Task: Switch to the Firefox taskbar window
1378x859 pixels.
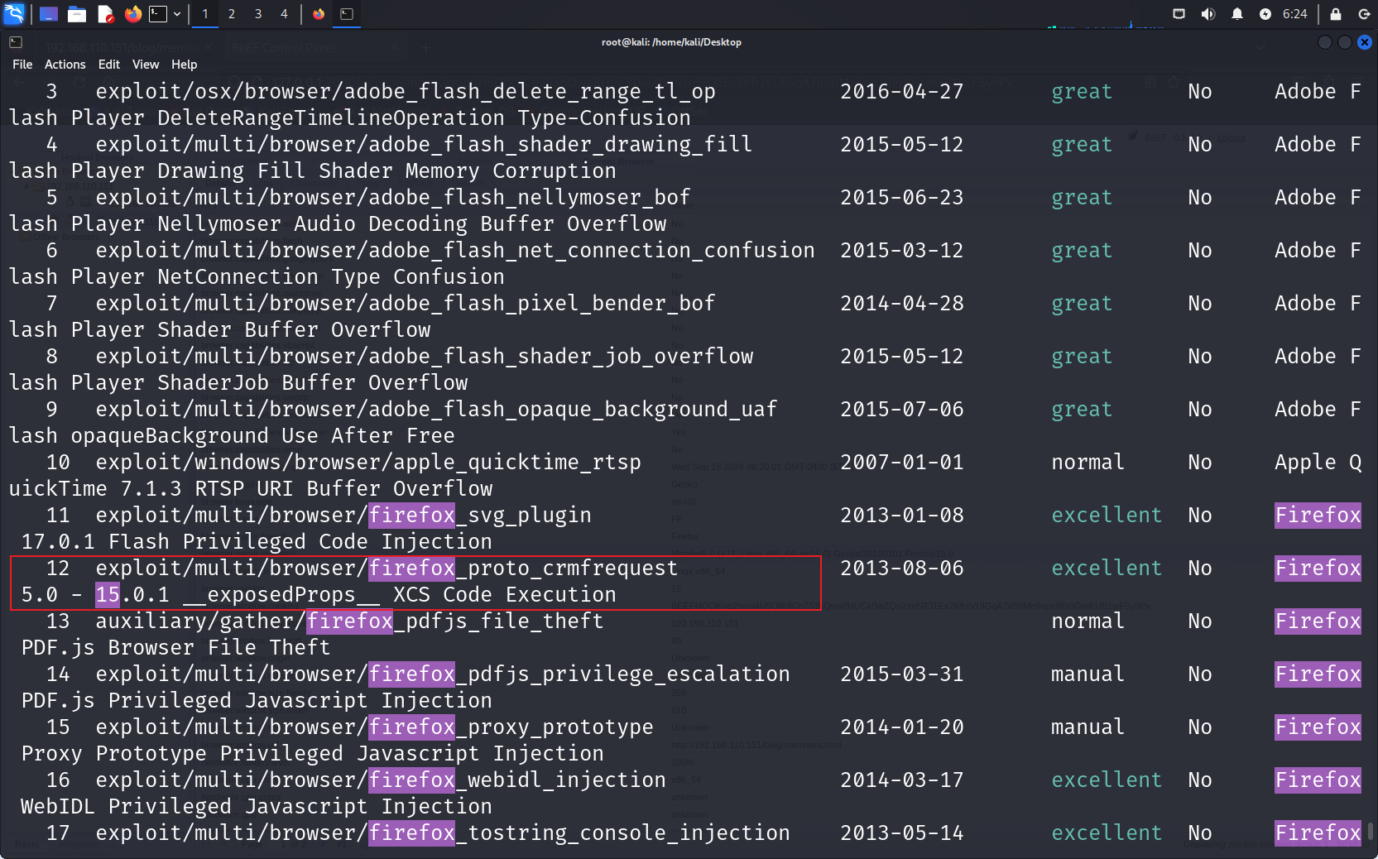Action: [319, 13]
